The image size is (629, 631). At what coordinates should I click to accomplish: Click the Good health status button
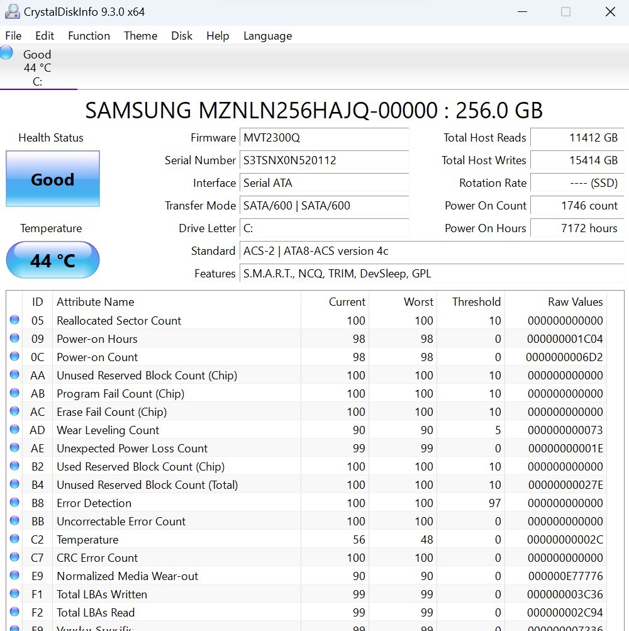pos(53,179)
